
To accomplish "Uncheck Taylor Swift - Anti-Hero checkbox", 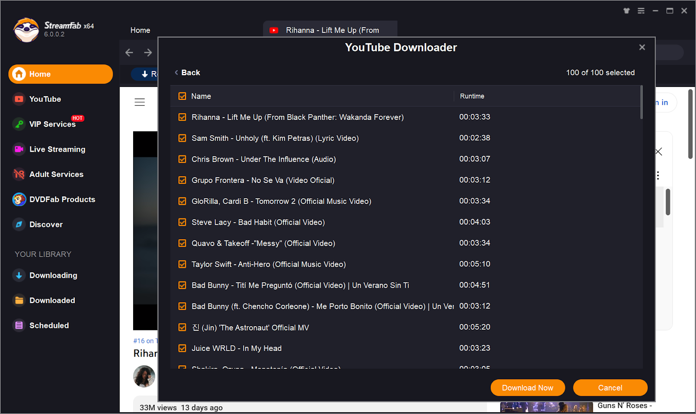I will [182, 264].
